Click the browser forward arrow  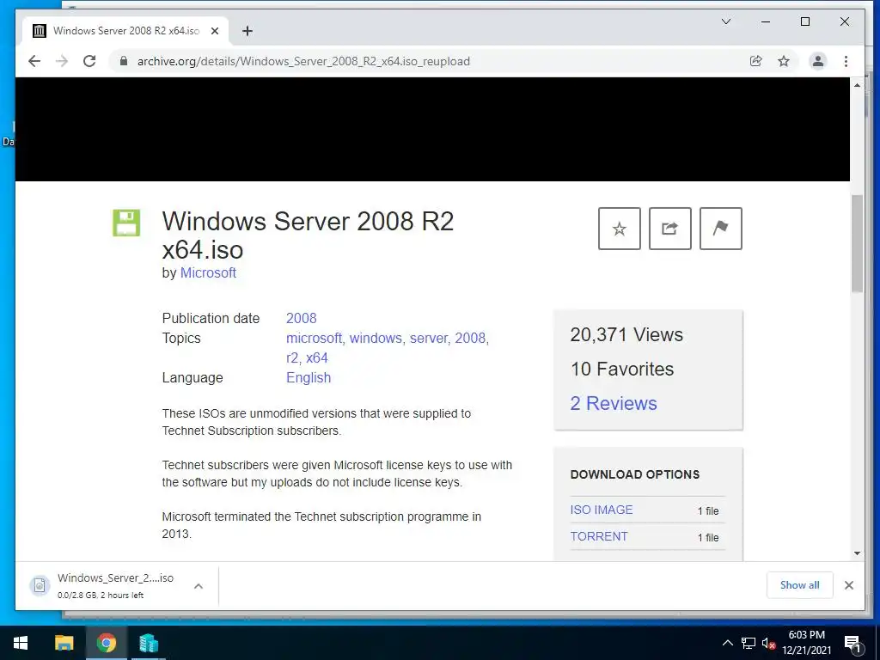click(x=62, y=61)
